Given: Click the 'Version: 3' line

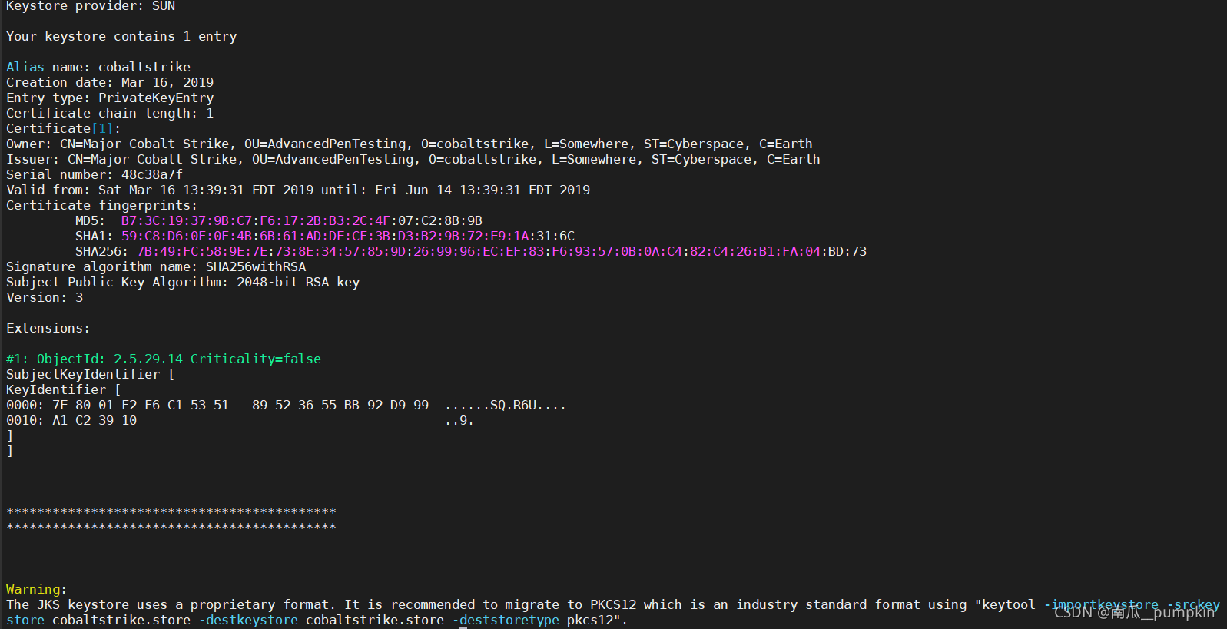Looking at the screenshot, I should pos(45,298).
